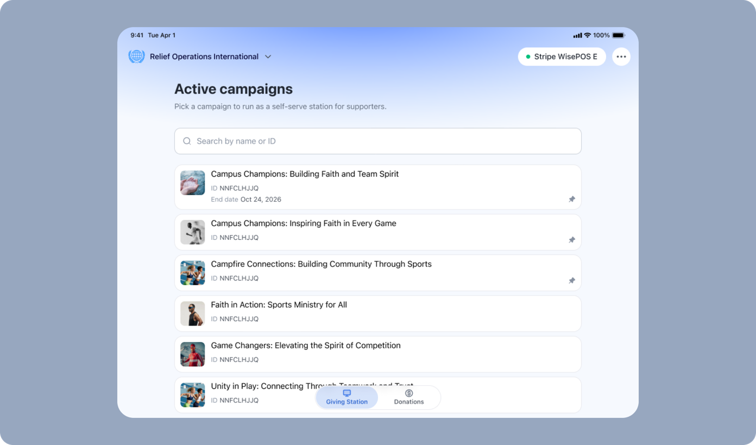756x445 pixels.
Task: Click the globe organization logo
Action: click(136, 56)
